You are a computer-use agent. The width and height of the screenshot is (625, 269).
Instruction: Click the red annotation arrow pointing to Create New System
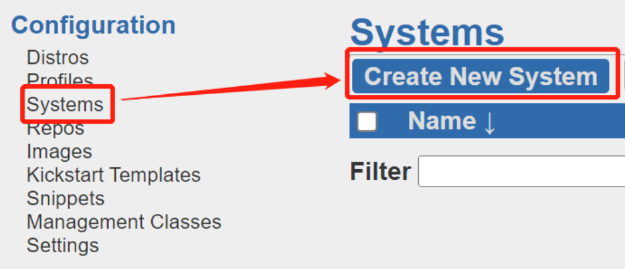(x=229, y=88)
